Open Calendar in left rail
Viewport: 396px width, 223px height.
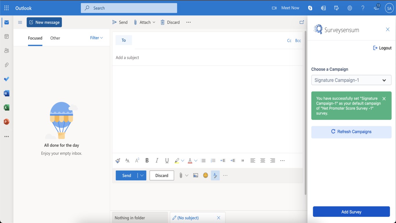6,37
